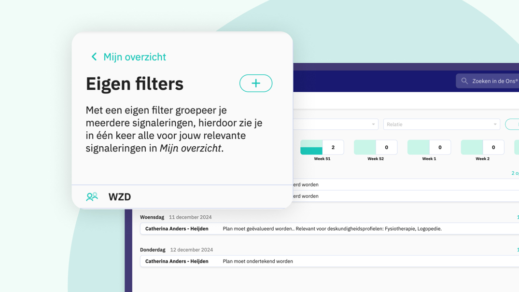Screen dimensions: 519x292
Task: Click the teal link above the signalering list
Action: [x=514, y=172]
